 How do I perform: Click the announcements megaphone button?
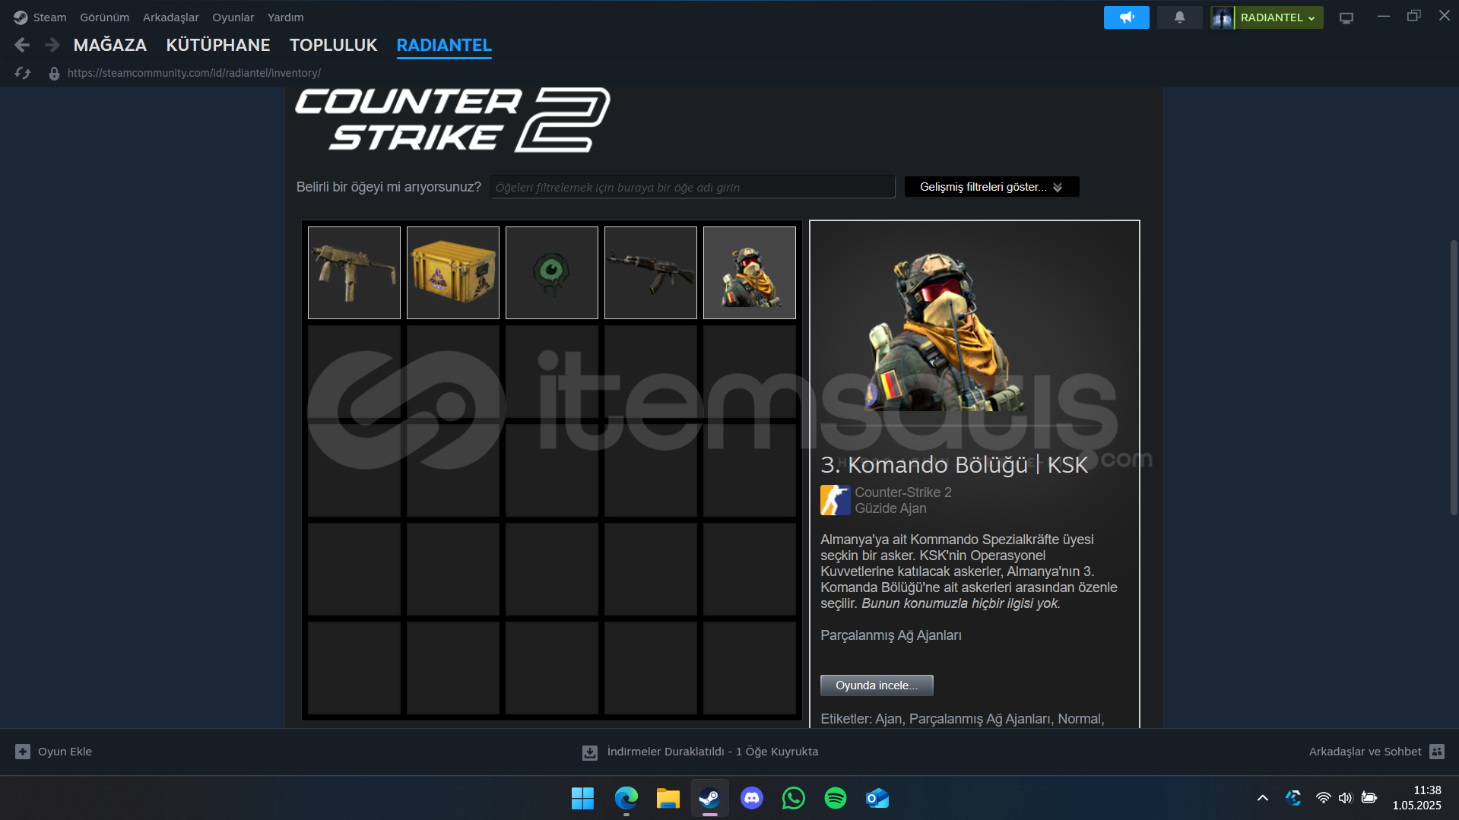point(1126,17)
